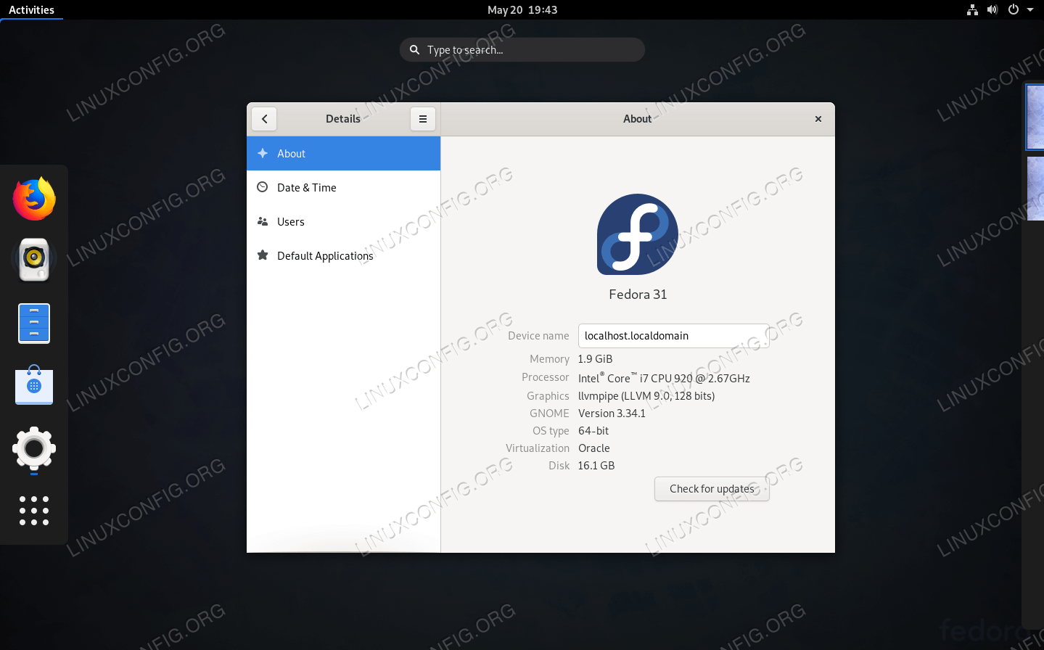
Task: Click Check for updates button
Action: point(712,489)
